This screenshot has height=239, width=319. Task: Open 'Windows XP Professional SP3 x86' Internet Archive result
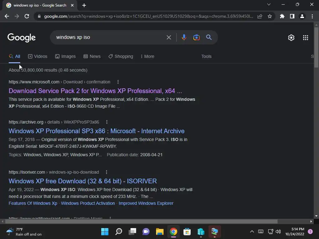click(x=97, y=131)
